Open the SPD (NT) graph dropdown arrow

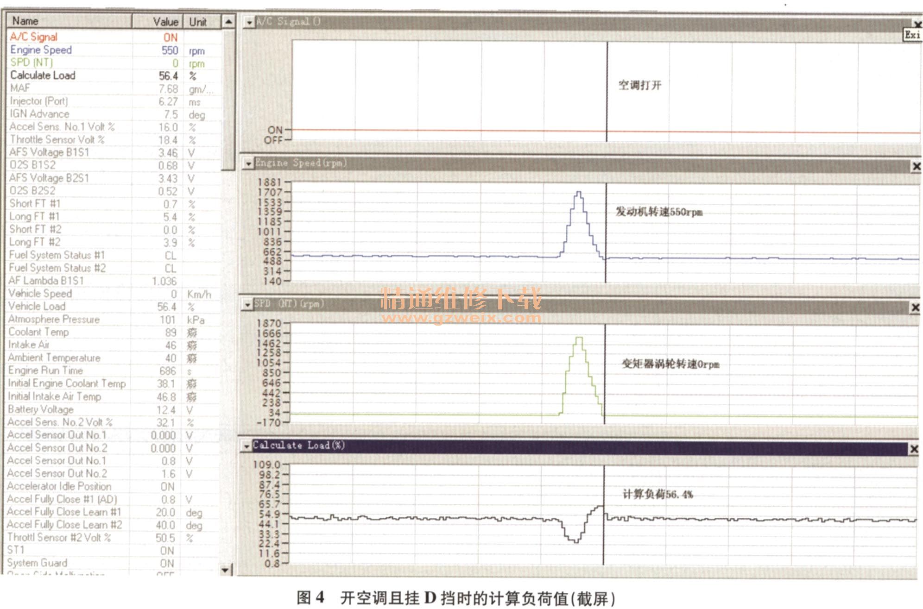(x=248, y=304)
